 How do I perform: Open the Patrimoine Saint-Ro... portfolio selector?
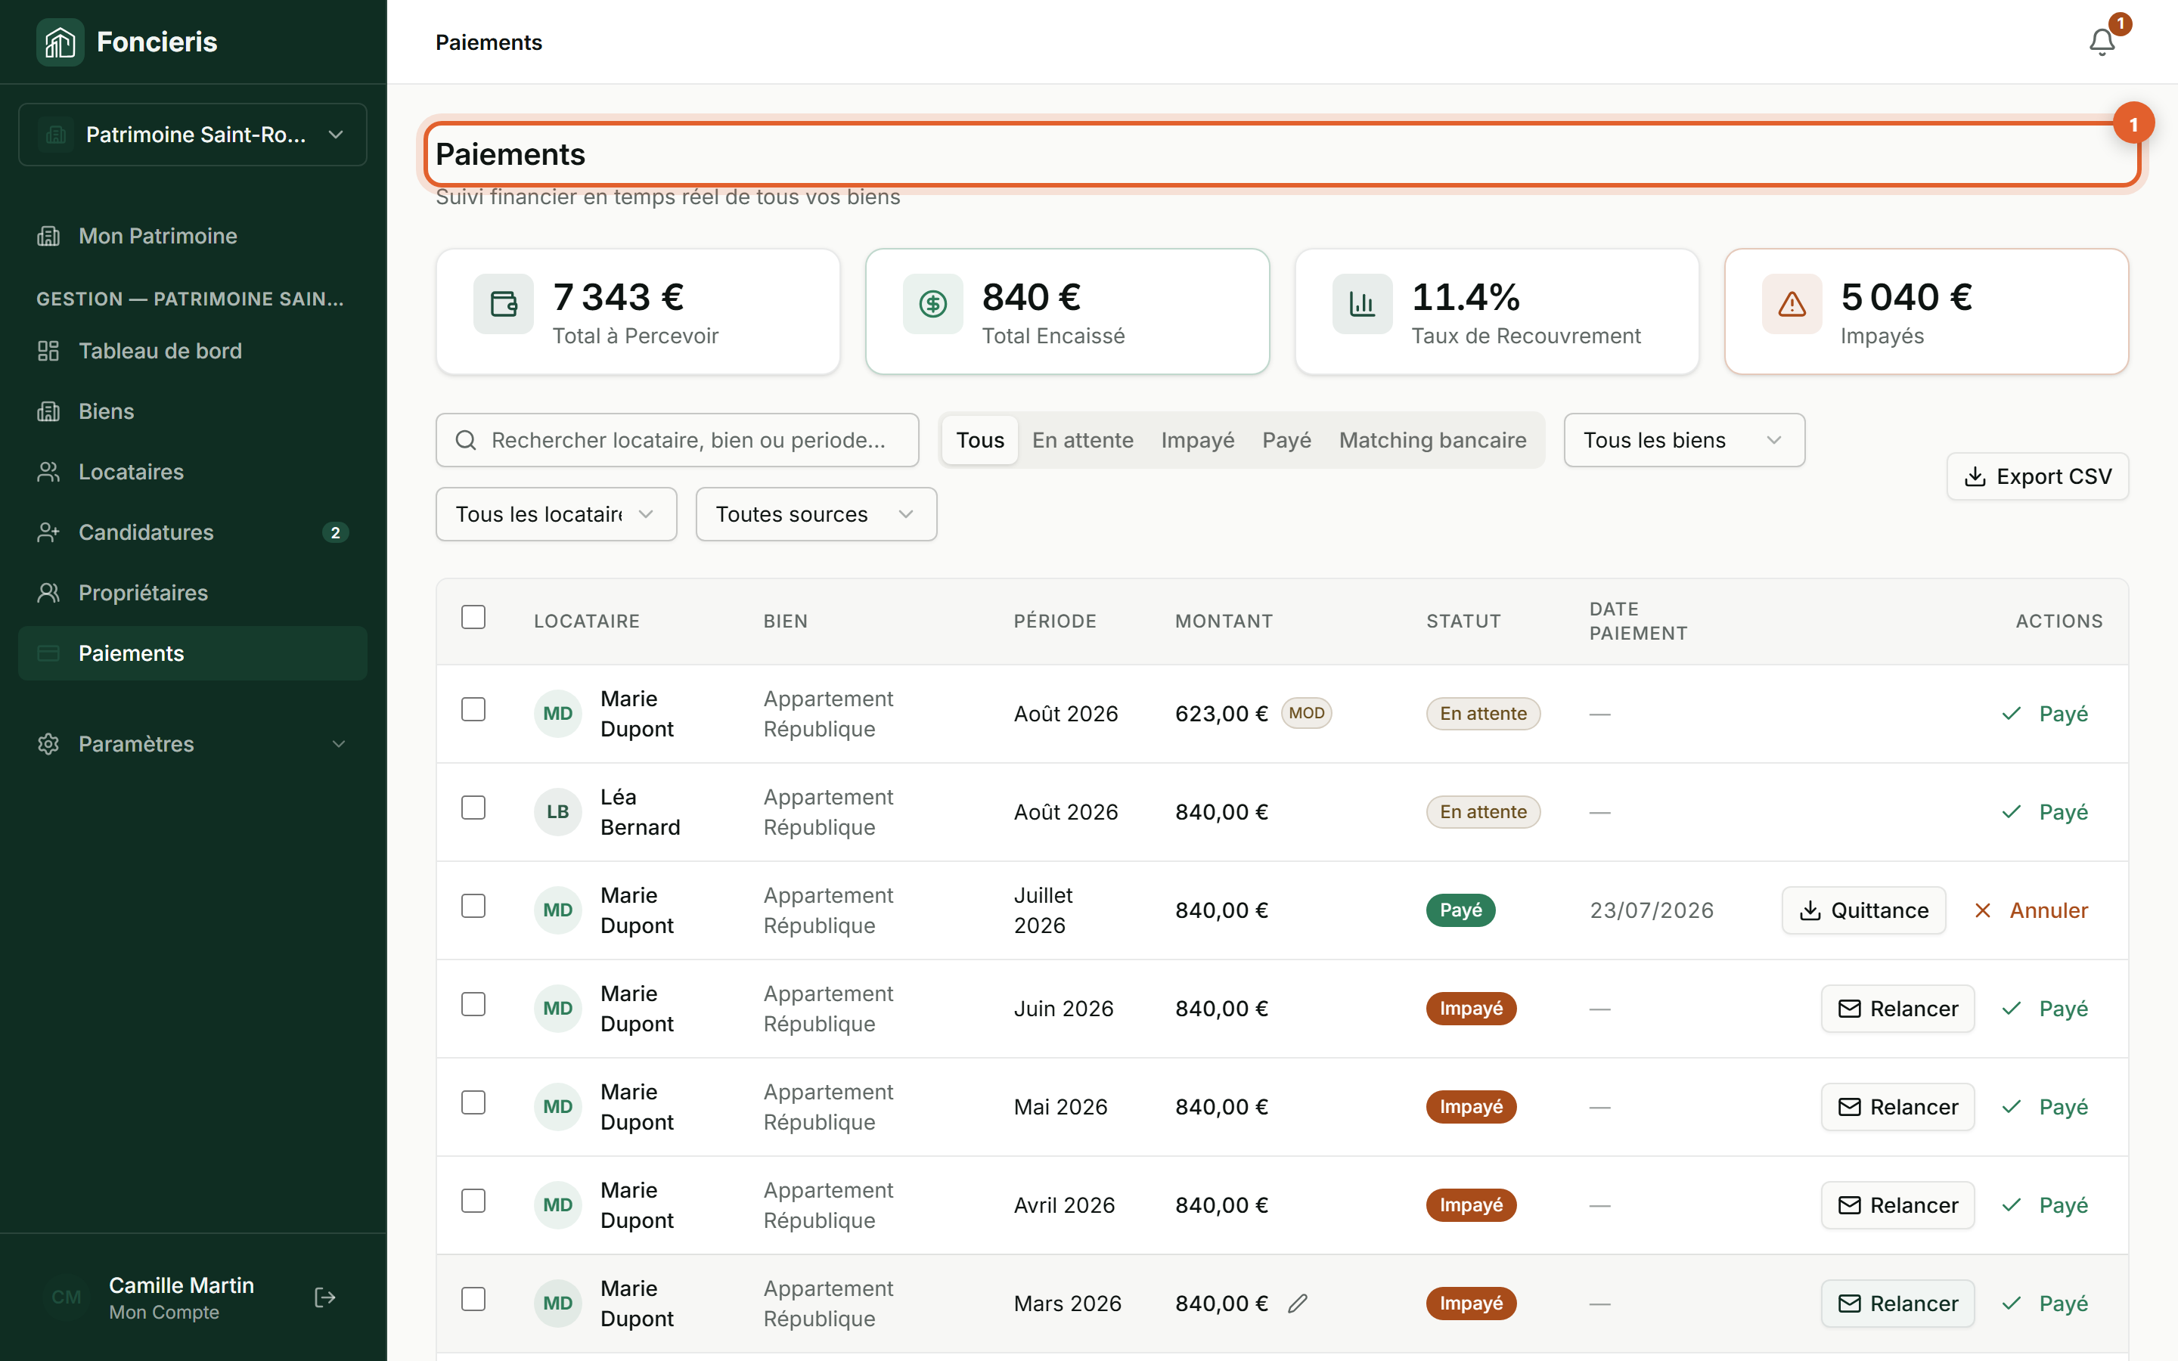193,135
